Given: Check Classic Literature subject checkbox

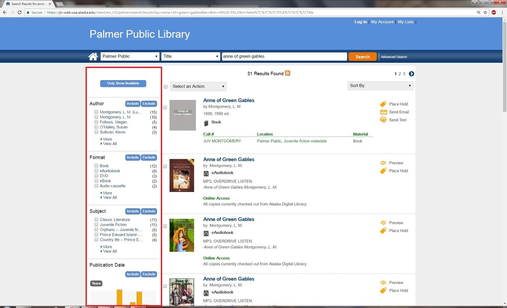Looking at the screenshot, I should pos(96,220).
